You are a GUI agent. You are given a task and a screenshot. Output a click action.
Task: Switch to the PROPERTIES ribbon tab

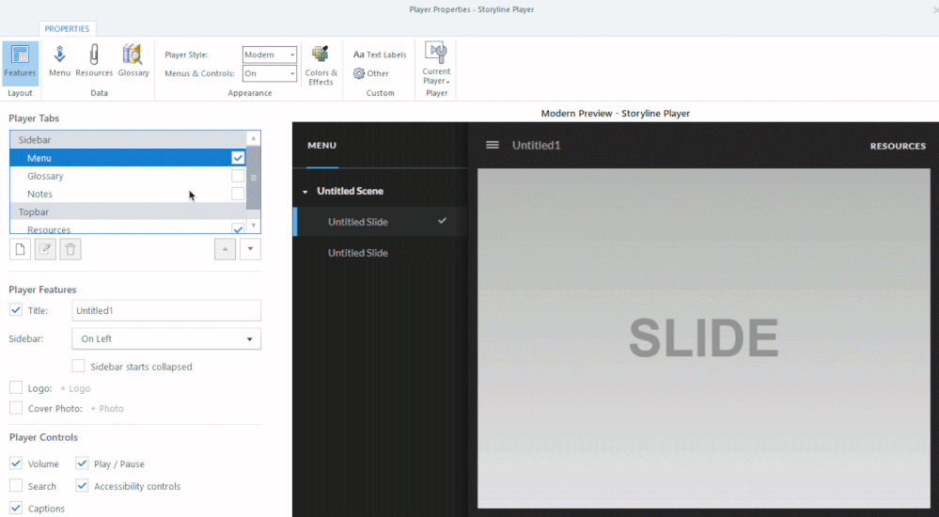click(x=67, y=29)
